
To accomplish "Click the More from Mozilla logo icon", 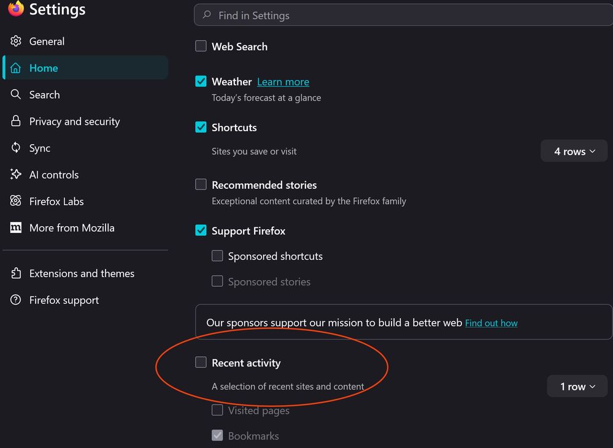I will pyautogui.click(x=15, y=227).
